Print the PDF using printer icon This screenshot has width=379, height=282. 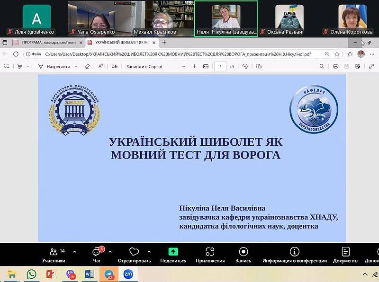tap(335, 66)
